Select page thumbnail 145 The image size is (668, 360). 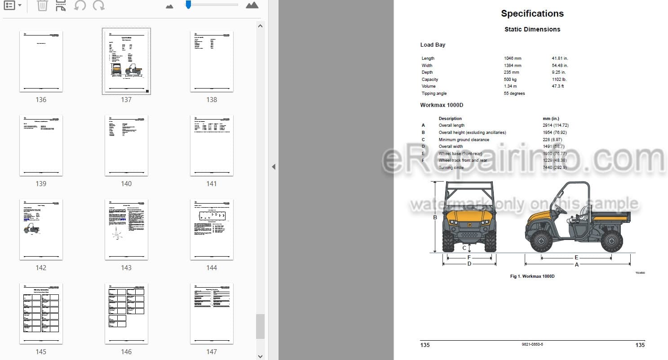[x=41, y=314]
